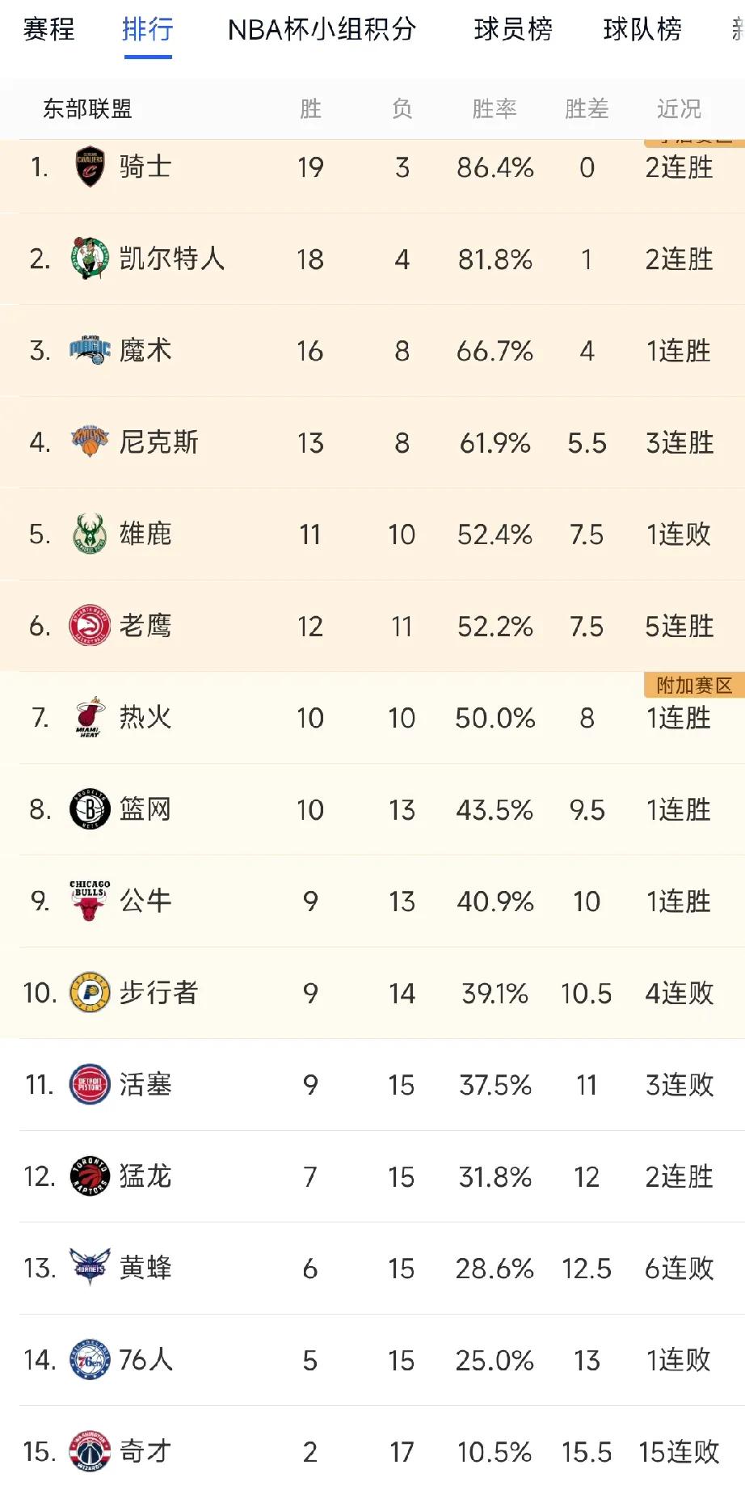Tap the Bucks deer logo

[90, 534]
